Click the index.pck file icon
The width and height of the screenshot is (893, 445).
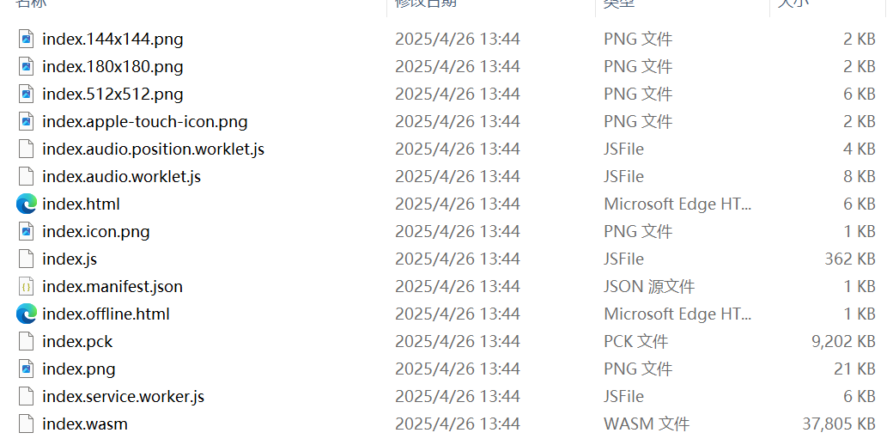point(27,341)
